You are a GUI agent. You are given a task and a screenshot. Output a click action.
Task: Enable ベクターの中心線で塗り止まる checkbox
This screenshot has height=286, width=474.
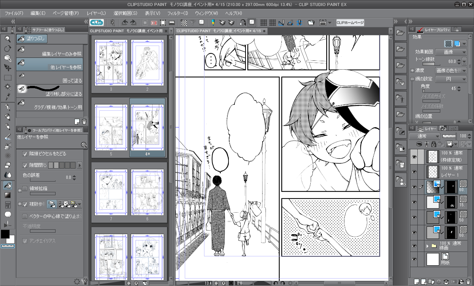tap(25, 216)
